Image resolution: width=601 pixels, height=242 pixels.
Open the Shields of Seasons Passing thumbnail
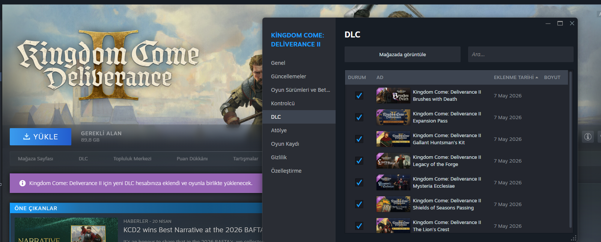[393, 204]
